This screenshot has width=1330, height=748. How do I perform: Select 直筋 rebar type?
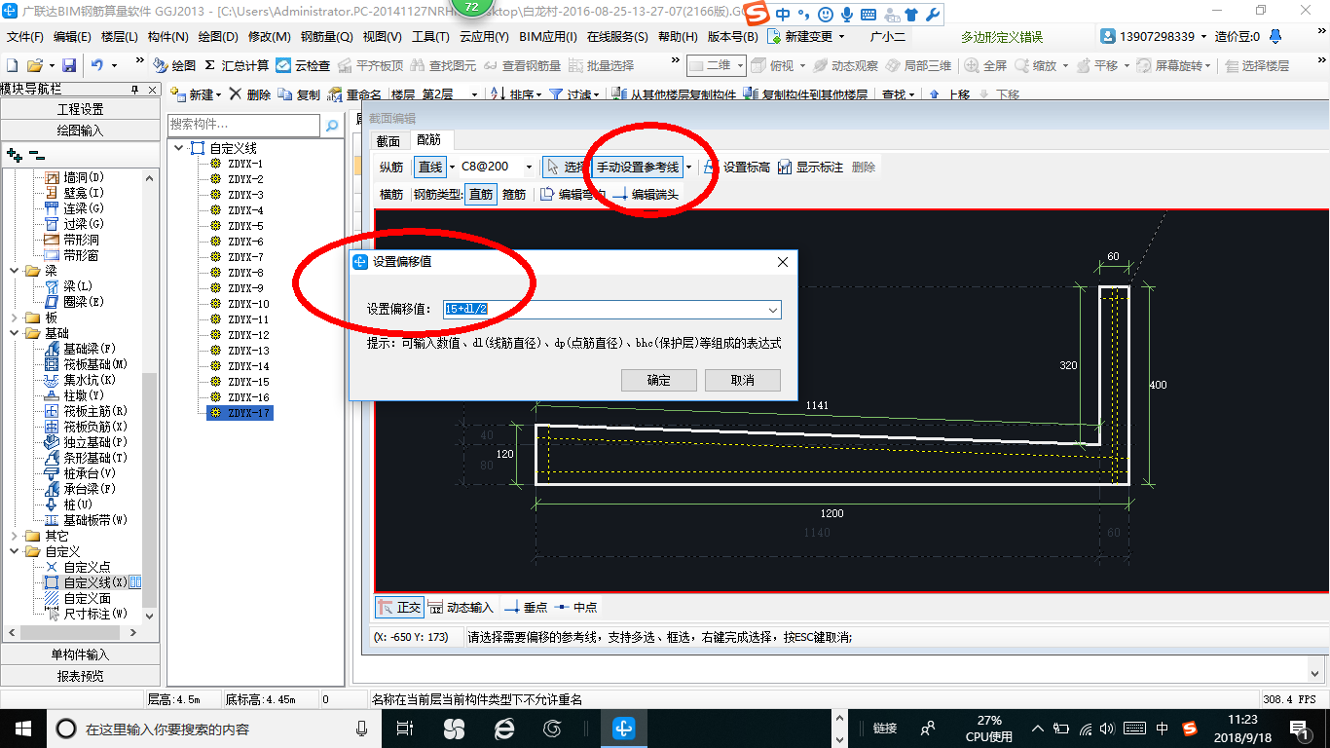pyautogui.click(x=481, y=194)
